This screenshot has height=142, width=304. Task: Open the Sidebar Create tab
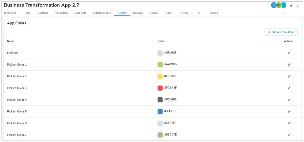[102, 13]
